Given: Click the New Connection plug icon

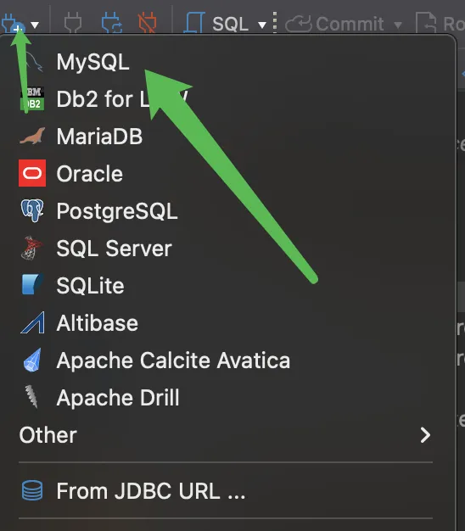Looking at the screenshot, I should pos(14,24).
